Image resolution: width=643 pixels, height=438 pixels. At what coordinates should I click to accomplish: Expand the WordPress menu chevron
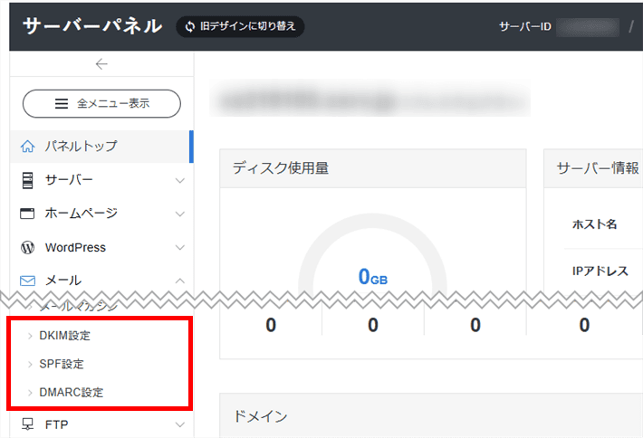179,247
